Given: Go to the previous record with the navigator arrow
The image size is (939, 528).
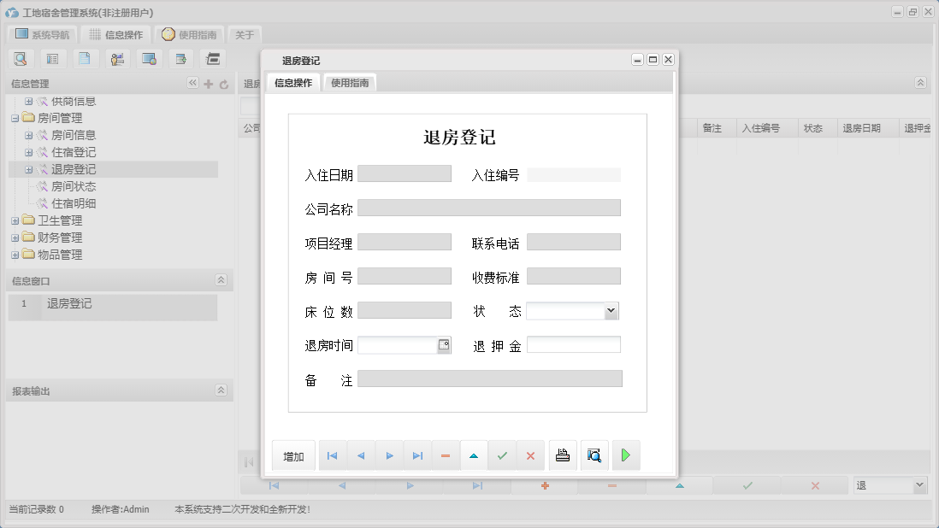Looking at the screenshot, I should [361, 455].
